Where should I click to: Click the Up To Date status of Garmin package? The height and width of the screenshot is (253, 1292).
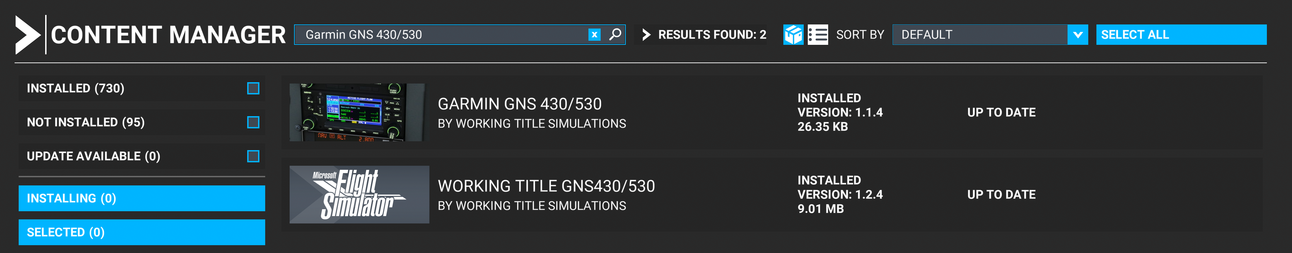pos(1001,112)
